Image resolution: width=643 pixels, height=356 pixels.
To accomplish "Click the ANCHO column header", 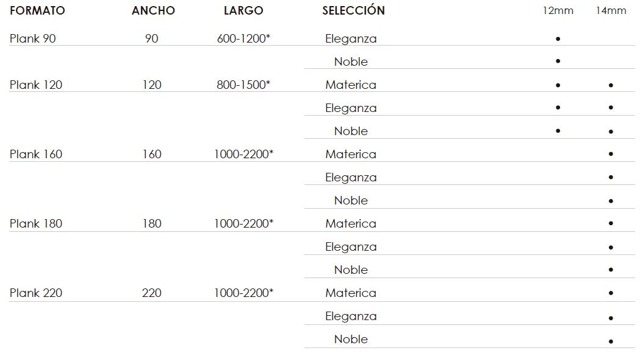I will (153, 10).
